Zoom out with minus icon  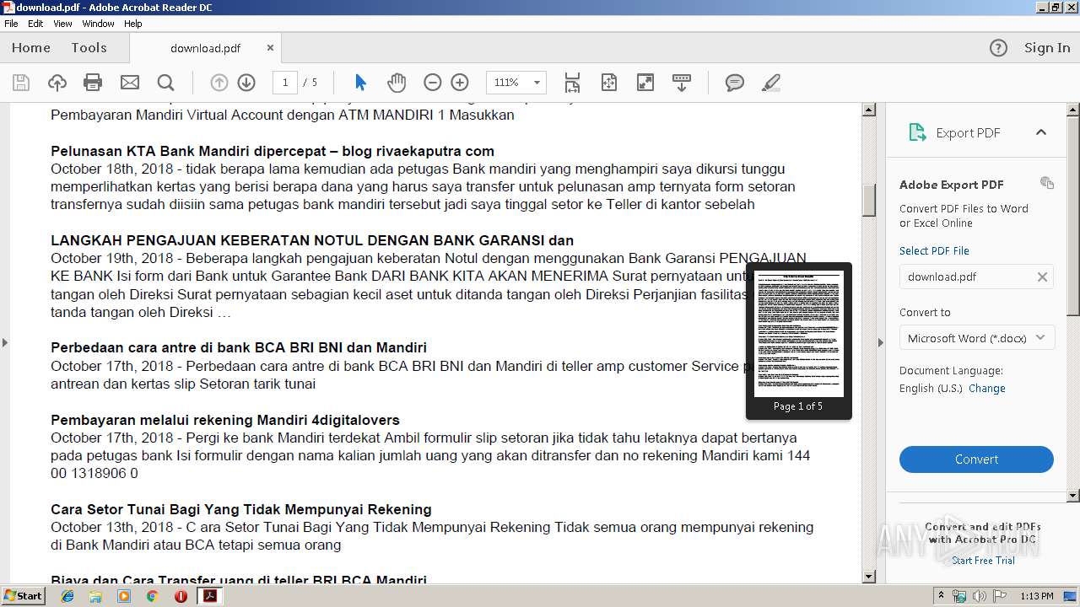[432, 83]
